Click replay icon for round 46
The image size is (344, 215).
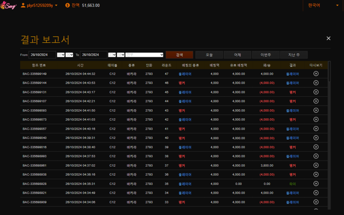coord(316,83)
